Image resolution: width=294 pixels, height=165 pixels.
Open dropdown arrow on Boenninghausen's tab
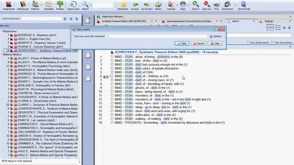(217, 21)
